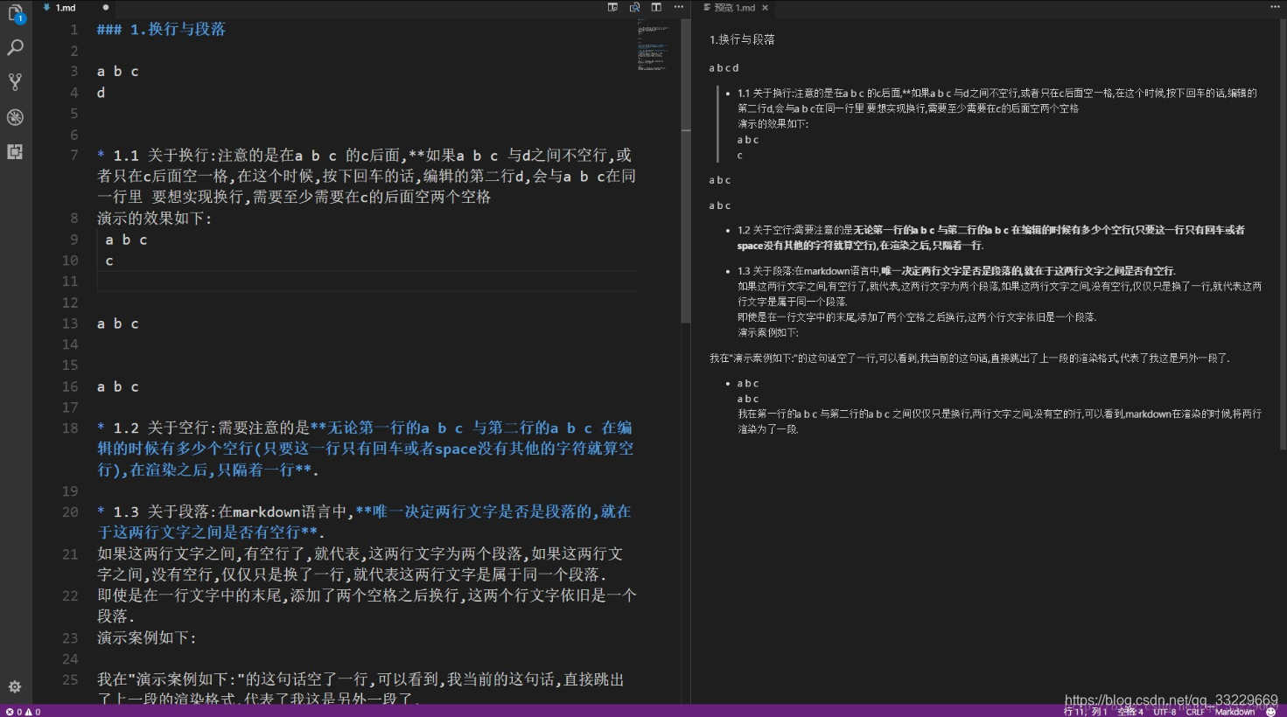Image resolution: width=1287 pixels, height=717 pixels.
Task: Click the 1.3 关于段落 bullet in preview
Action: [999, 302]
